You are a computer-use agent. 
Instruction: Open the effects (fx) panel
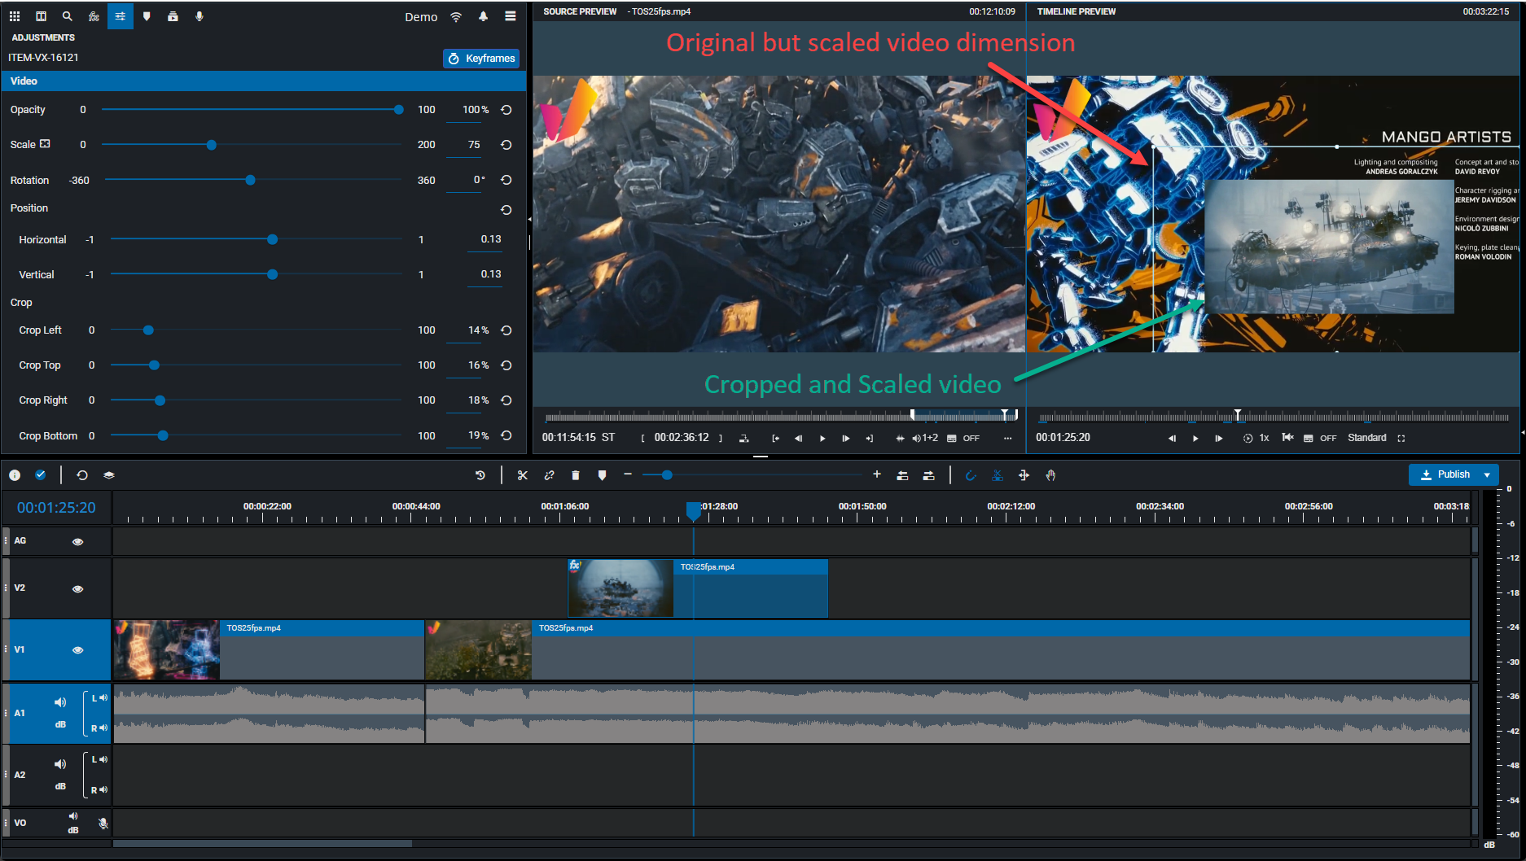(x=94, y=16)
